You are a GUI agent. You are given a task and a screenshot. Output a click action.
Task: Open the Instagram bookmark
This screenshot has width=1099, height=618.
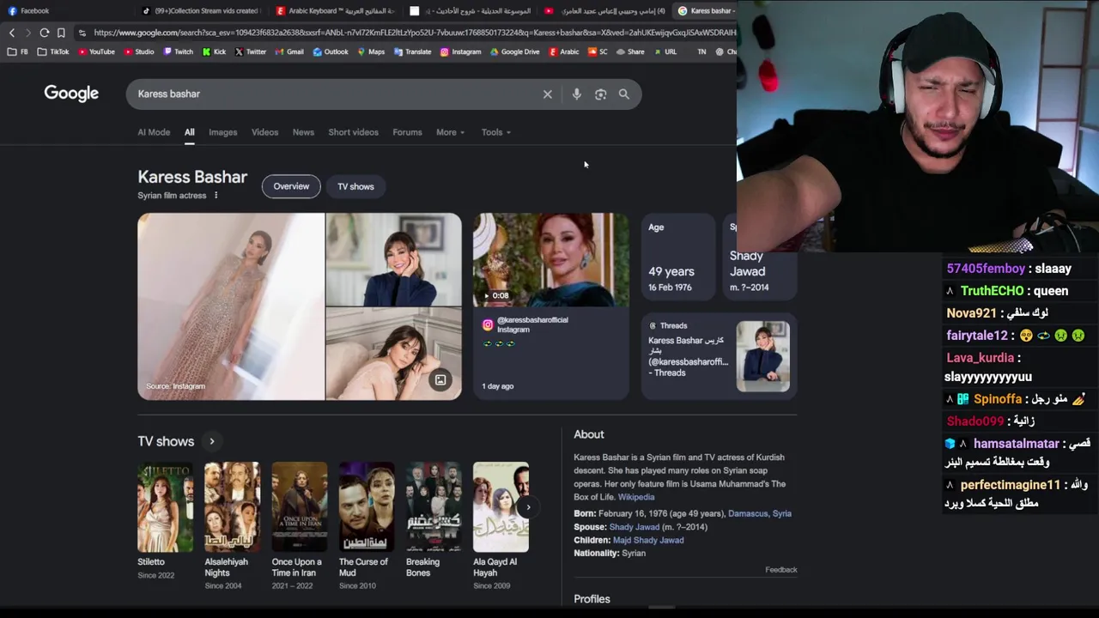(x=461, y=51)
